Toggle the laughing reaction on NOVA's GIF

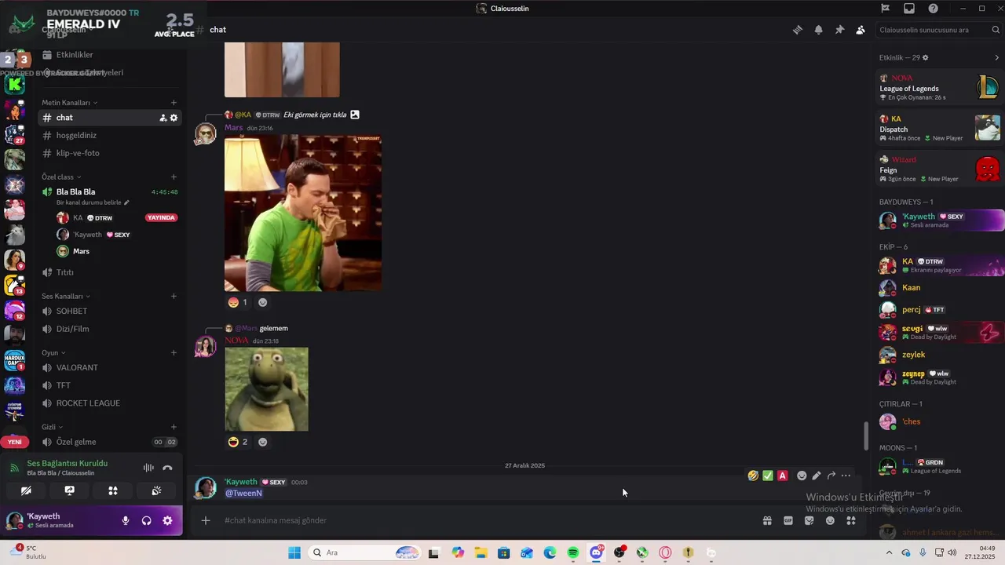[237, 442]
